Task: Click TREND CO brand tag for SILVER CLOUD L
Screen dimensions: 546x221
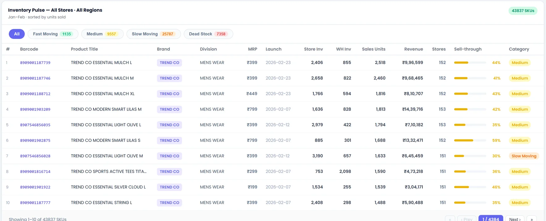Action: (169, 187)
